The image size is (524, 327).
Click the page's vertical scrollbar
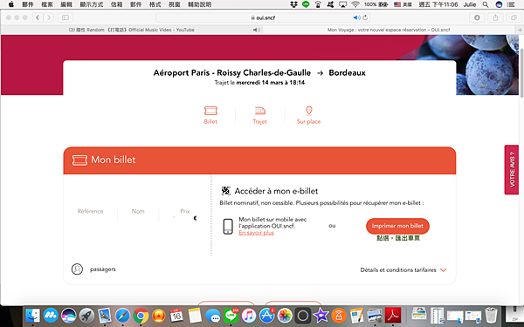click(521, 70)
